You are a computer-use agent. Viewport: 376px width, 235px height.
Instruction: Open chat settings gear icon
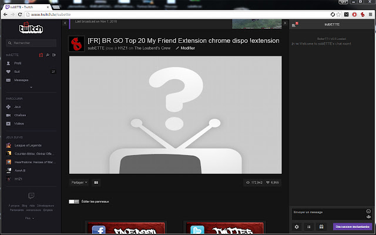pyautogui.click(x=297, y=227)
